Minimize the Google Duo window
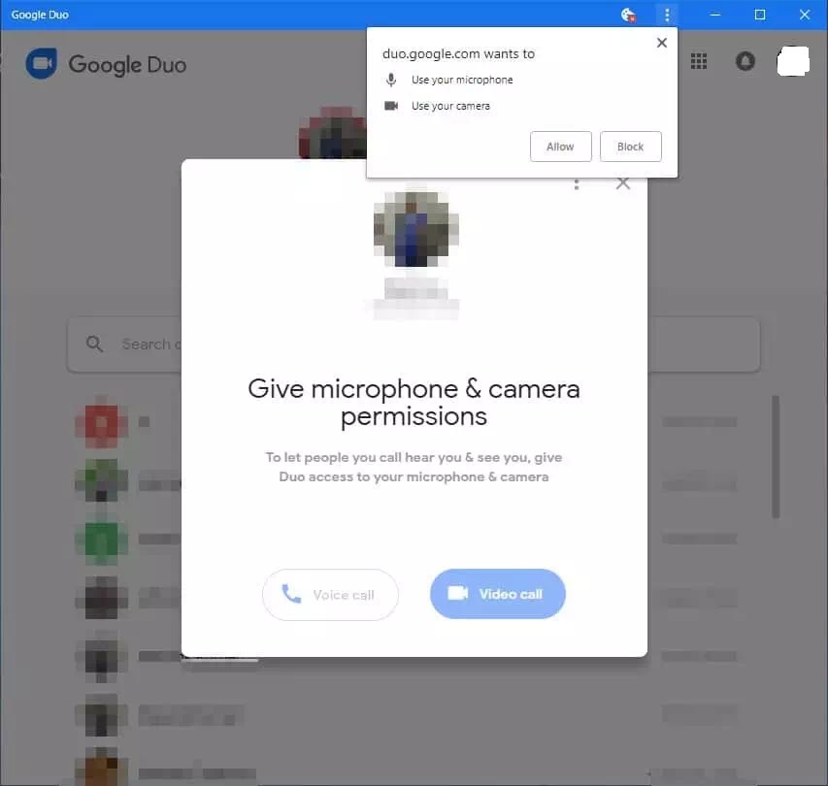Viewport: 828px width, 786px height. click(x=715, y=15)
